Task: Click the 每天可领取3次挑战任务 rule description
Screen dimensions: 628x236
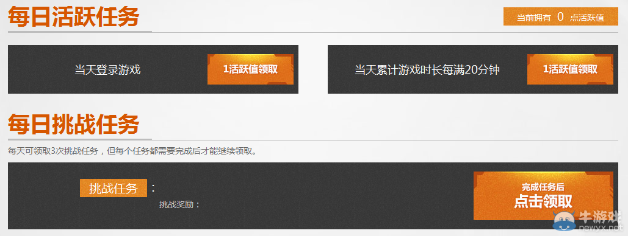Action: 132,151
